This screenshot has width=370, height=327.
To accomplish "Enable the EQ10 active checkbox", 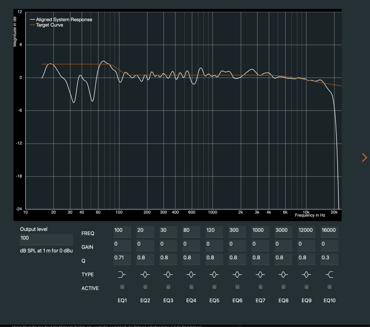I will (x=329, y=286).
